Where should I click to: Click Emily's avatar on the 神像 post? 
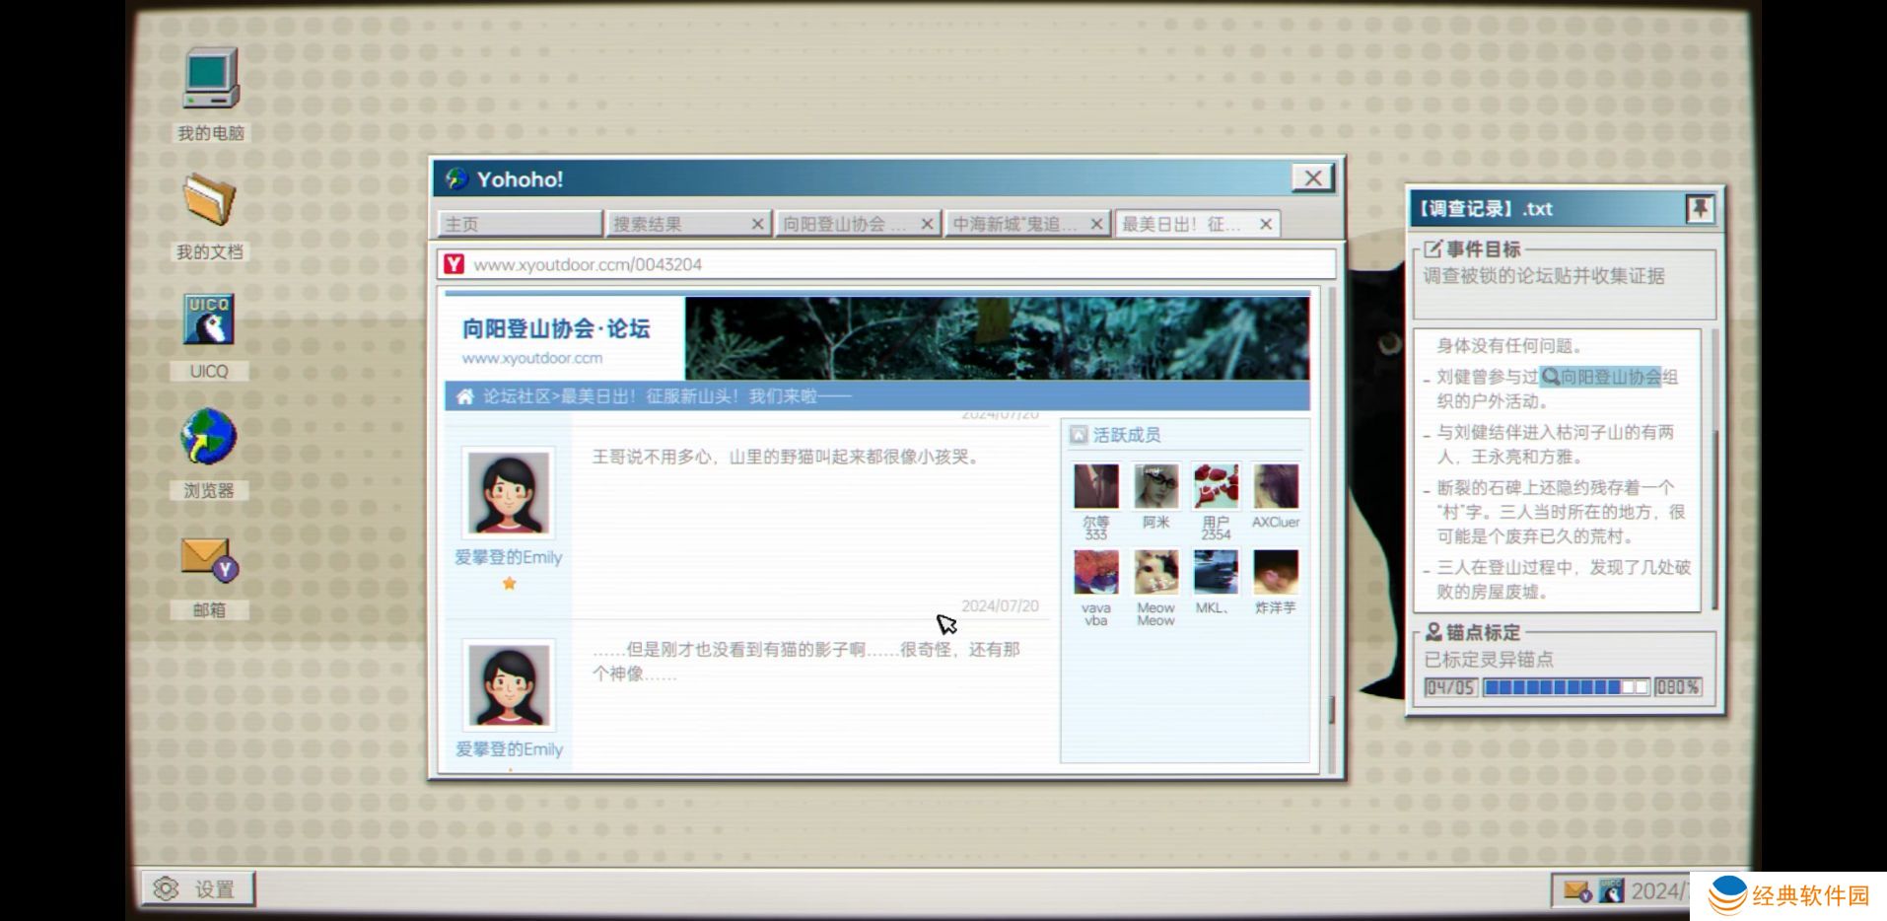coord(509,684)
